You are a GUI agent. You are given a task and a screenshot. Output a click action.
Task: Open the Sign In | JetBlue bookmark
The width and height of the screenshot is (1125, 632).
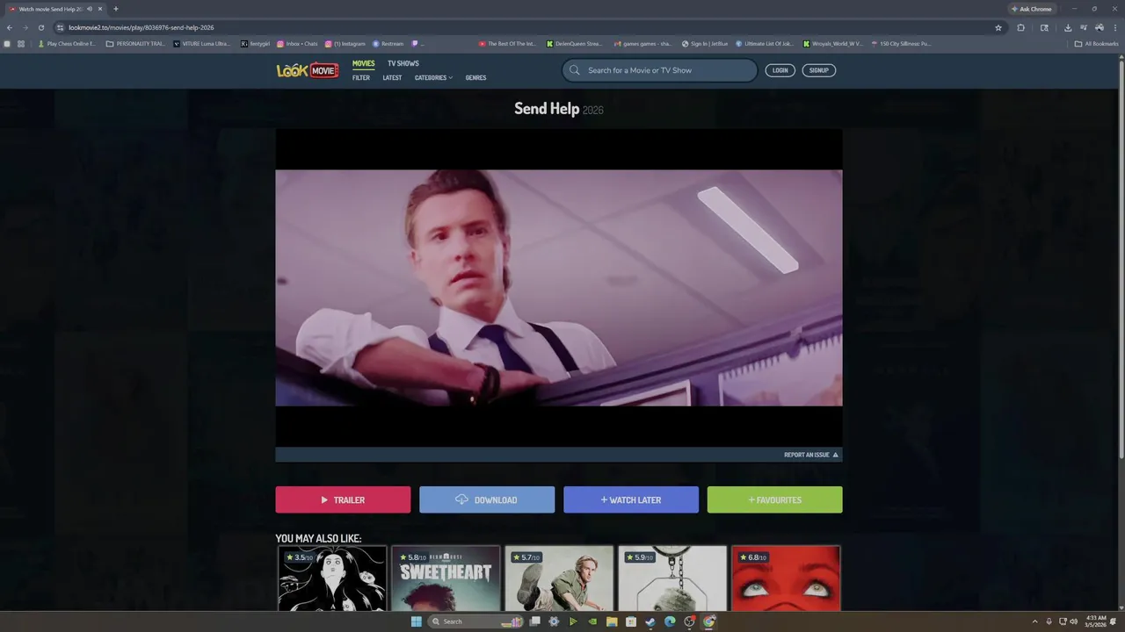coord(705,43)
